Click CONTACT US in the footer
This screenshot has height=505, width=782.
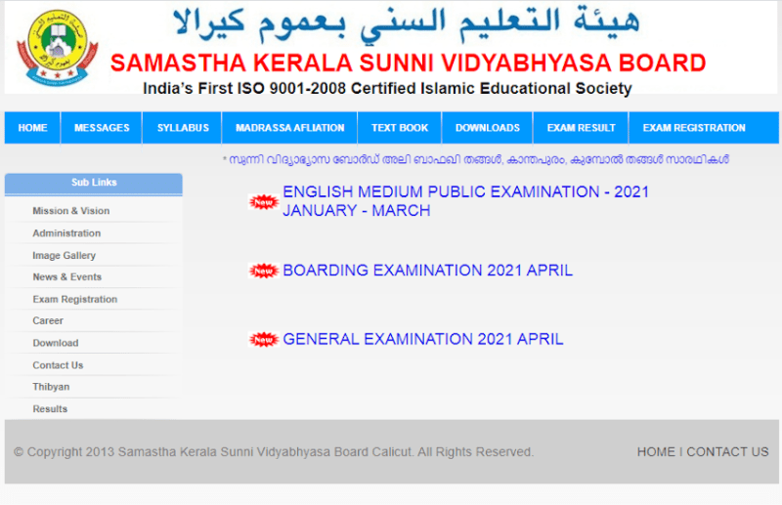[x=727, y=452]
